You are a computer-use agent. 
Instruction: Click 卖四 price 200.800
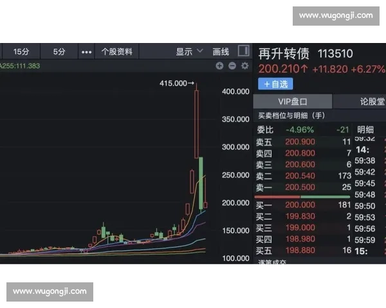(300, 153)
